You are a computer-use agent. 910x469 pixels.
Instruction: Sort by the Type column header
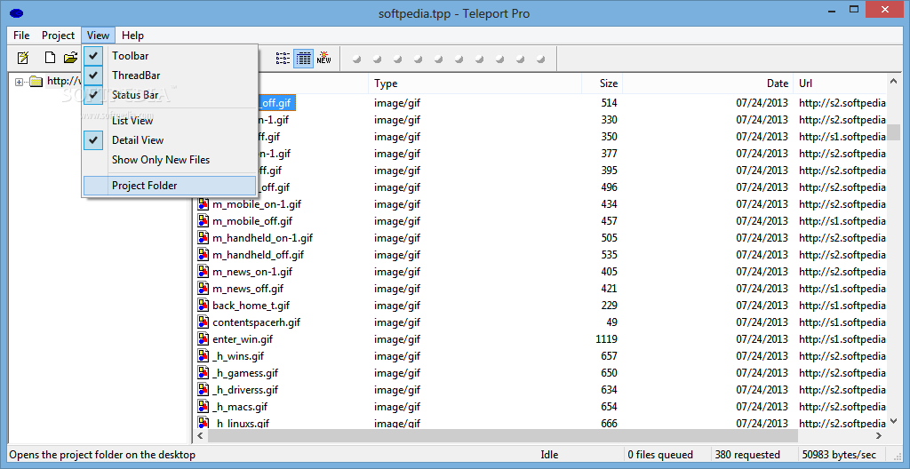click(475, 83)
